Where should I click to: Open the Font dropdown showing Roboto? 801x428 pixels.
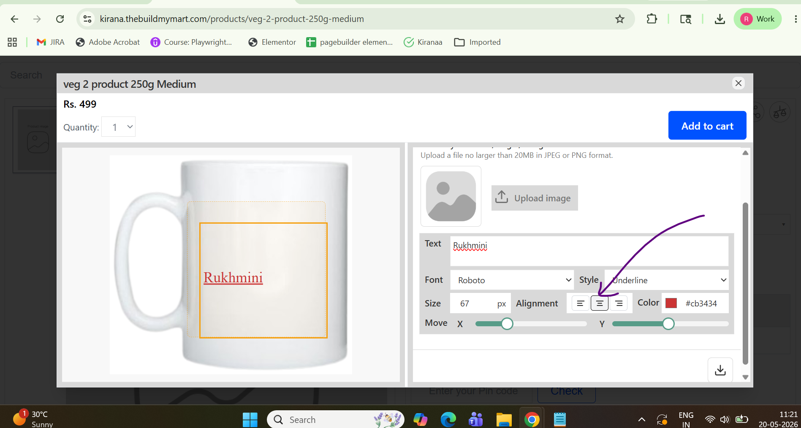(512, 280)
